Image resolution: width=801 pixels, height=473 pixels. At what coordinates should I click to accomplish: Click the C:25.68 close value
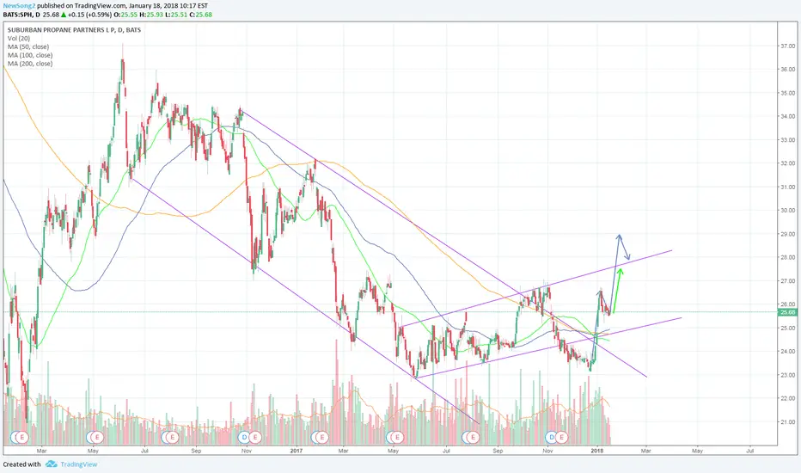201,15
